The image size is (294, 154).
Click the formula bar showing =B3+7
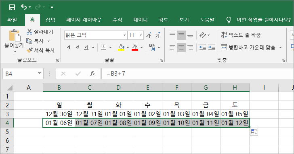coord(197,74)
